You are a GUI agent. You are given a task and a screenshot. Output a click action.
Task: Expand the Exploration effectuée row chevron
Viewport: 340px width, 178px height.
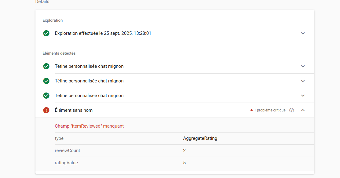tap(303, 33)
